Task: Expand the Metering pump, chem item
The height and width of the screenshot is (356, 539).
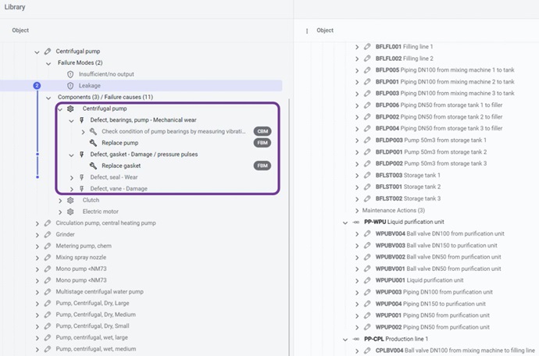Action: 37,246
